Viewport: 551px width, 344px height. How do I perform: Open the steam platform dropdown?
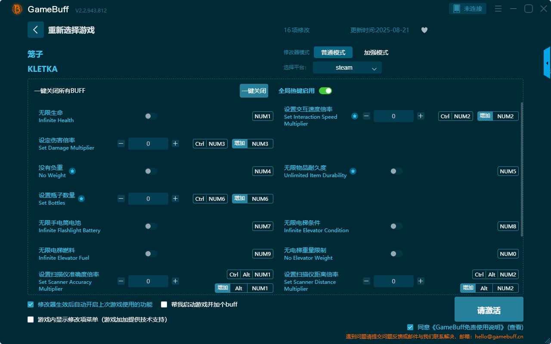(347, 68)
